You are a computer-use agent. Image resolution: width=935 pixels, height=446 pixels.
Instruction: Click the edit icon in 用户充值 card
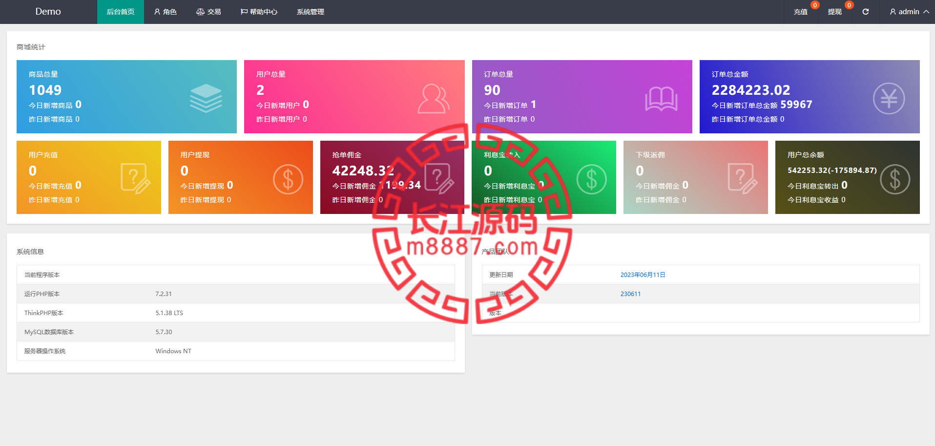pyautogui.click(x=135, y=179)
